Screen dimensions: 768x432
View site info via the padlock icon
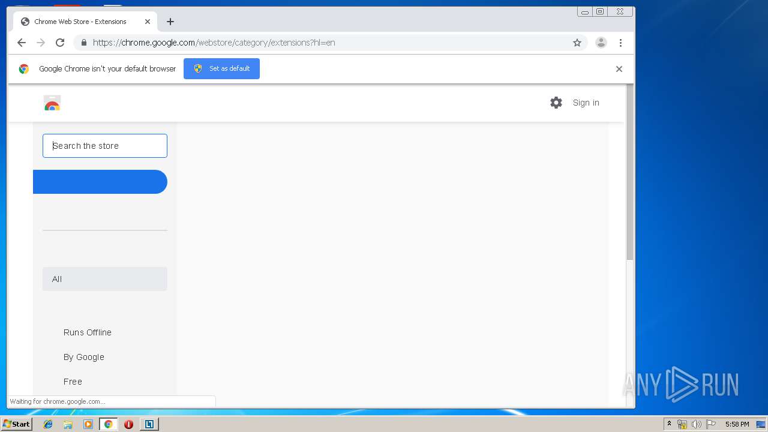[x=83, y=43]
